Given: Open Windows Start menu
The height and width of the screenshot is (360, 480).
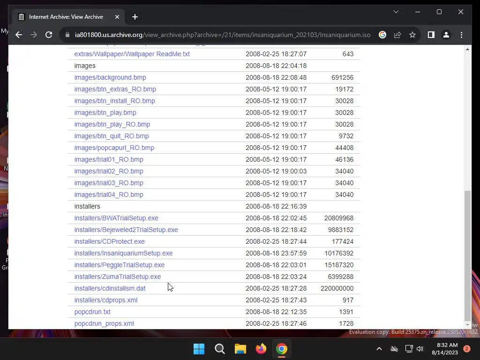Looking at the screenshot, I should tap(199, 349).
